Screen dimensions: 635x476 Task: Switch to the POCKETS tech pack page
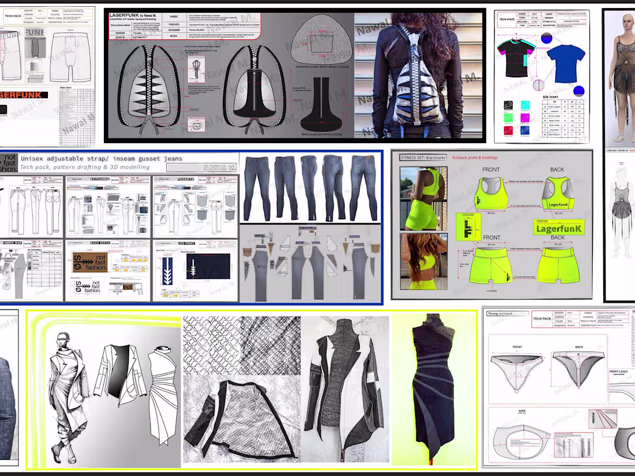click(185, 178)
